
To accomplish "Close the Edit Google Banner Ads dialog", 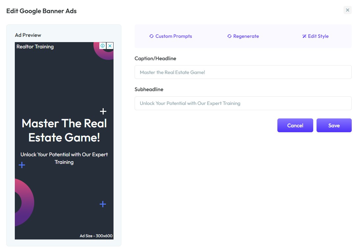I will click(347, 10).
